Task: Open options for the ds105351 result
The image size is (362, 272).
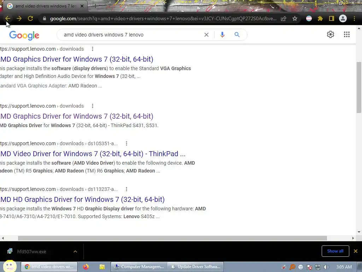Action: 127,144
